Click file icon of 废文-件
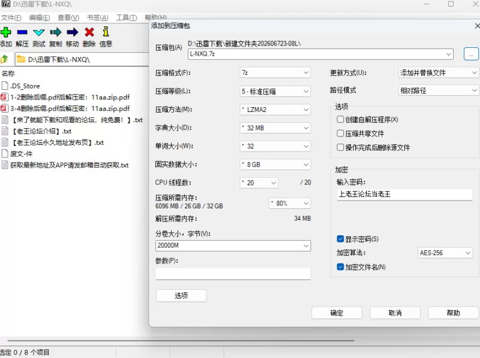 pyautogui.click(x=5, y=154)
